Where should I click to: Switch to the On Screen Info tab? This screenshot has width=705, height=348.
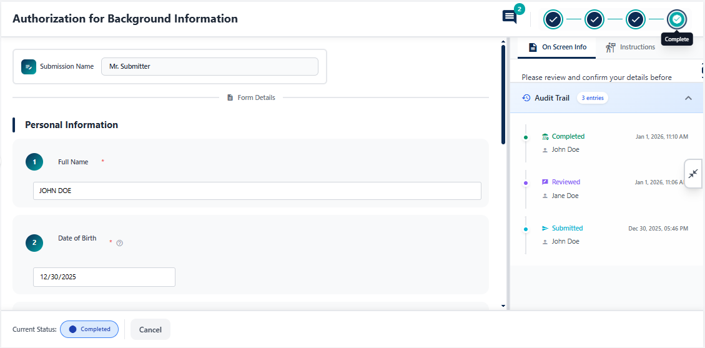coord(557,47)
